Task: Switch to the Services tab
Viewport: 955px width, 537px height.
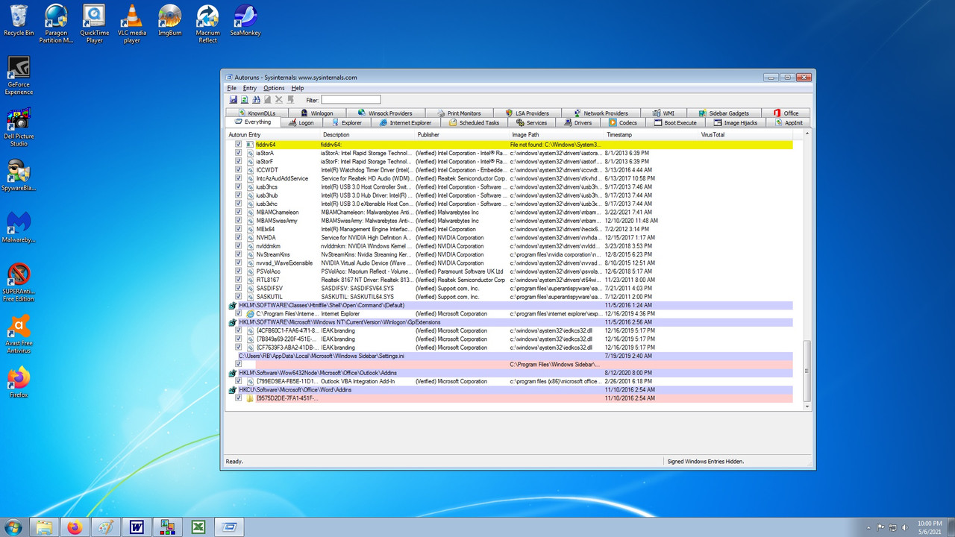Action: click(531, 122)
